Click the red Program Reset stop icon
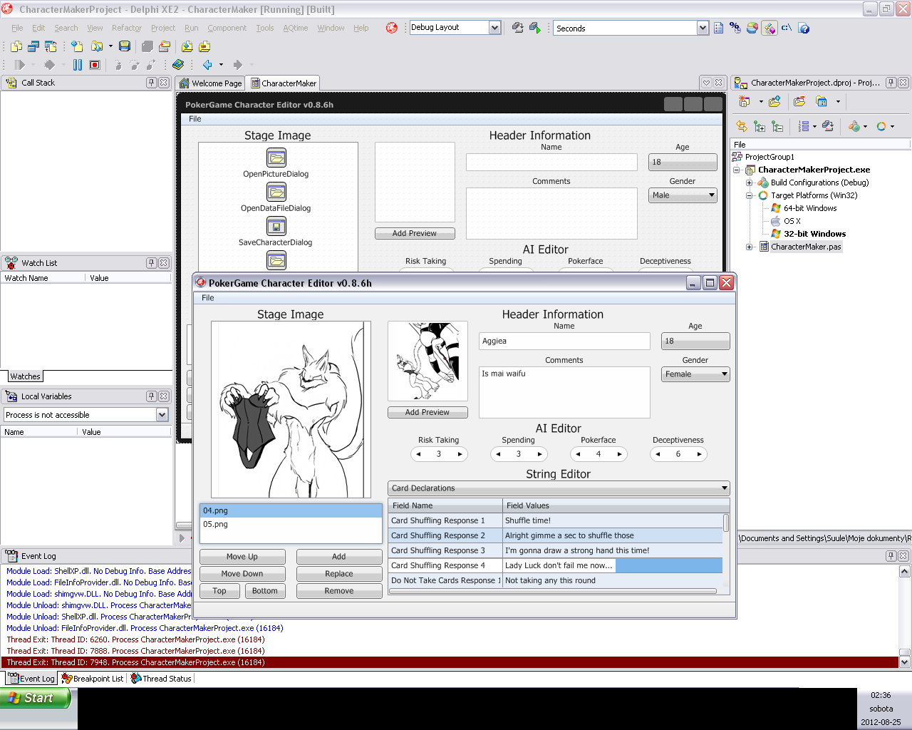This screenshot has height=730, width=912. pyautogui.click(x=95, y=65)
